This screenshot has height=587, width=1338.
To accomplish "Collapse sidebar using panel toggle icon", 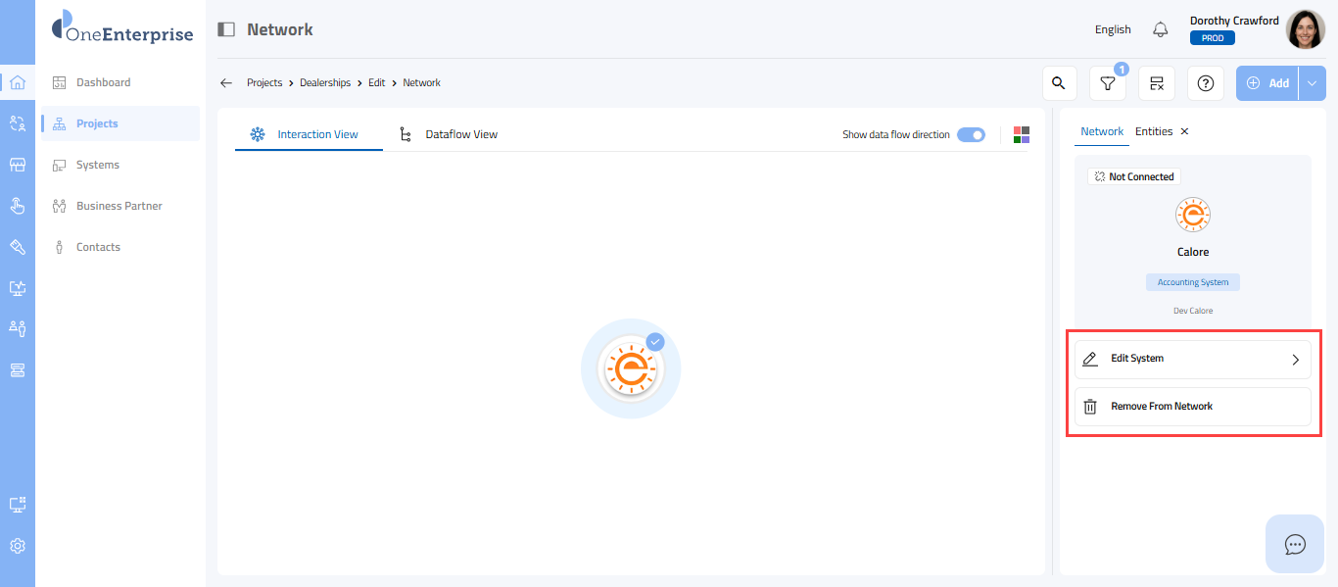I will (x=226, y=29).
